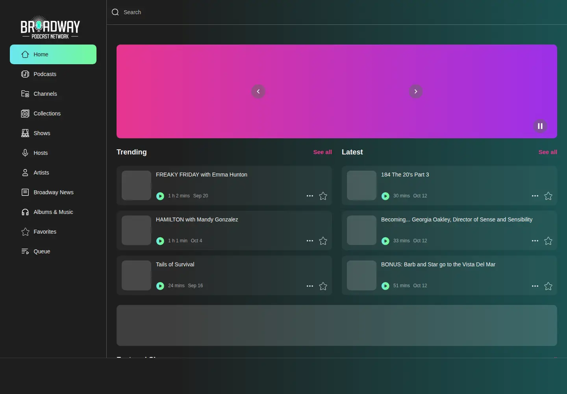Open more options for HAMILTON episode
Screen dimensions: 567x394
[x=310, y=241]
